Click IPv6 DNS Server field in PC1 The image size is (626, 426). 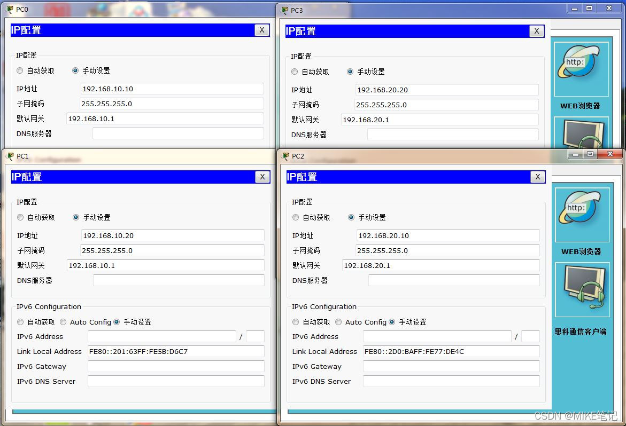pyautogui.click(x=176, y=381)
